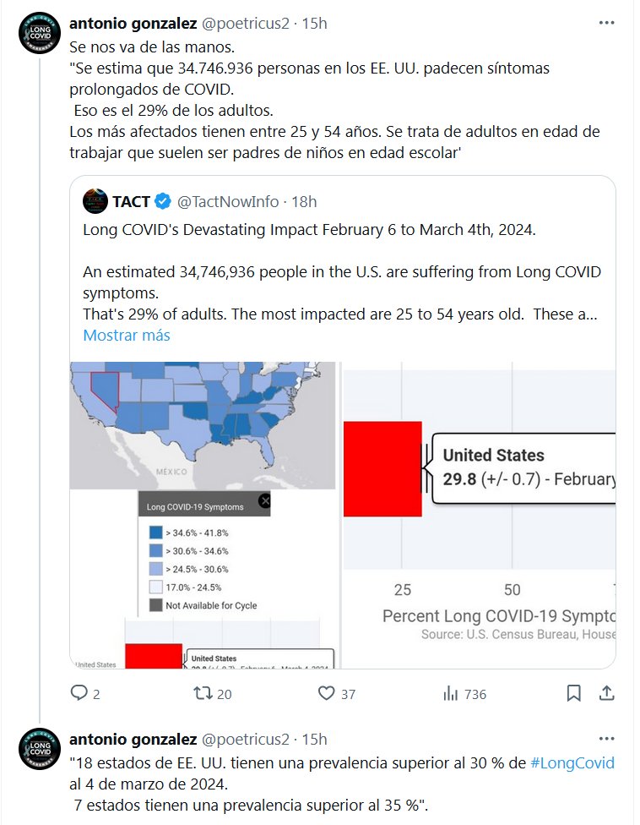Click the share icon on first tweet
The height and width of the screenshot is (825, 640).
[605, 693]
